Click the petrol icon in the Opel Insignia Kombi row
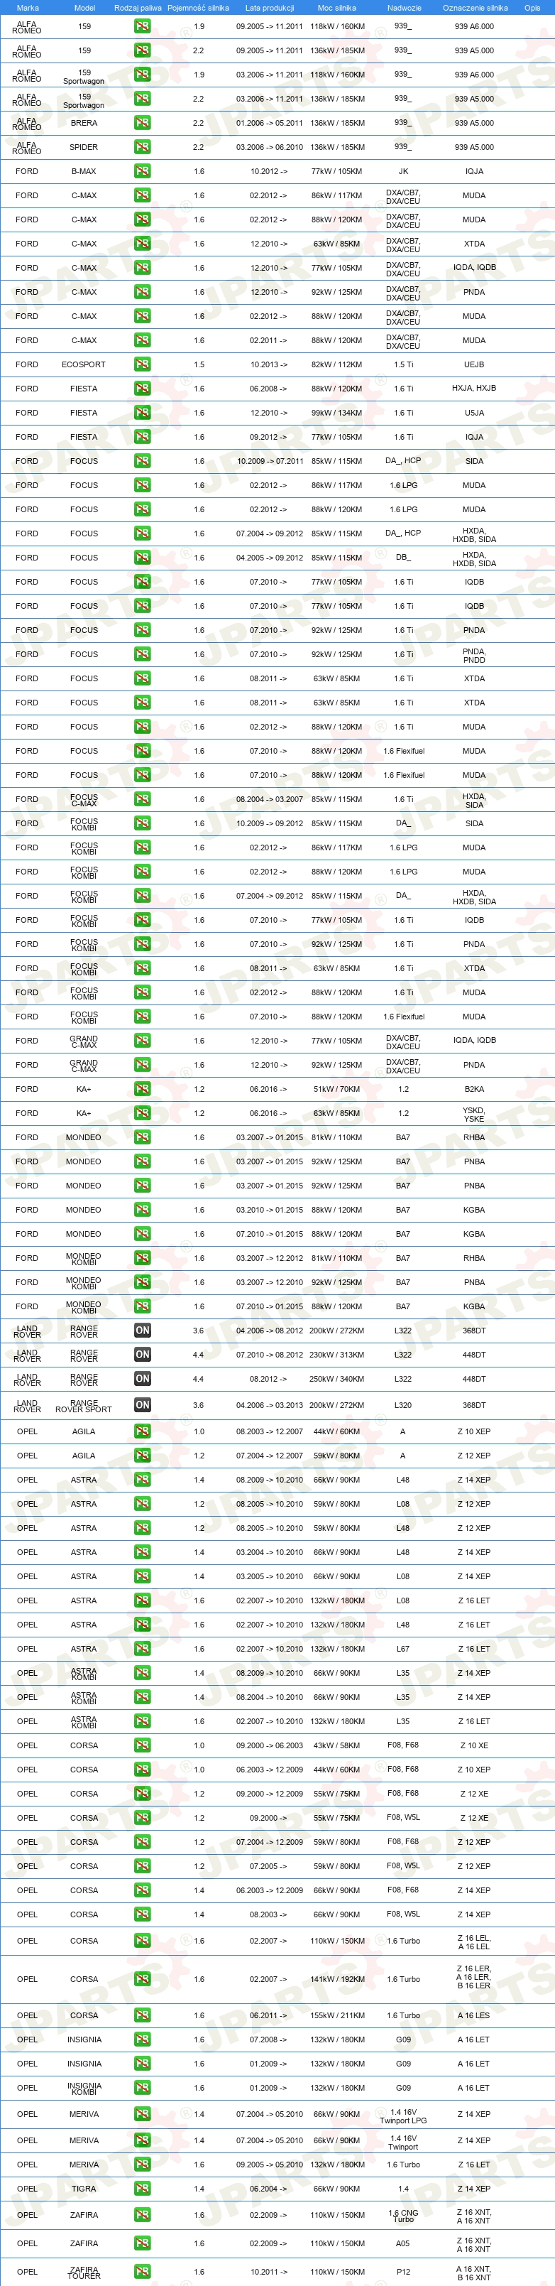This screenshot has height=2286, width=555. [142, 2088]
